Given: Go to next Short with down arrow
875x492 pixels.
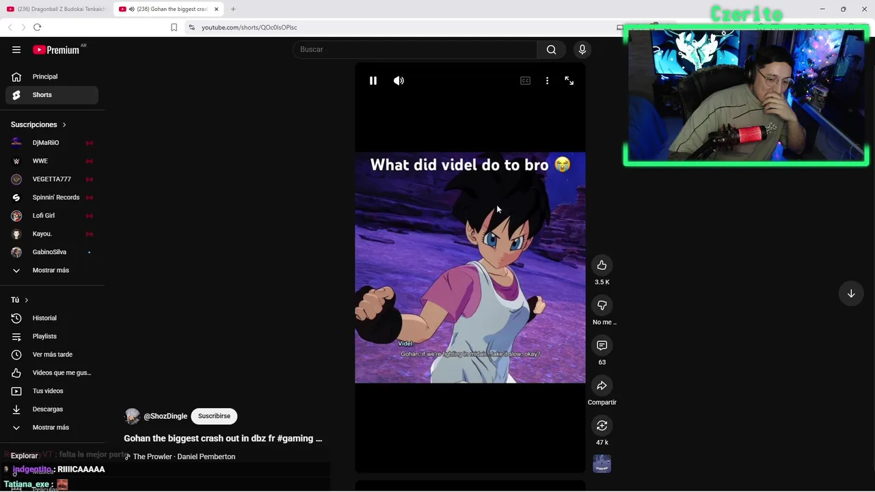Looking at the screenshot, I should pyautogui.click(x=851, y=293).
